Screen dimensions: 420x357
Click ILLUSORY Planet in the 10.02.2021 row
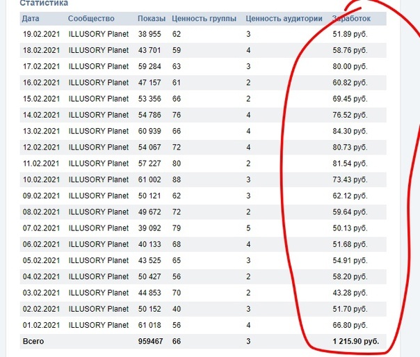click(99, 180)
